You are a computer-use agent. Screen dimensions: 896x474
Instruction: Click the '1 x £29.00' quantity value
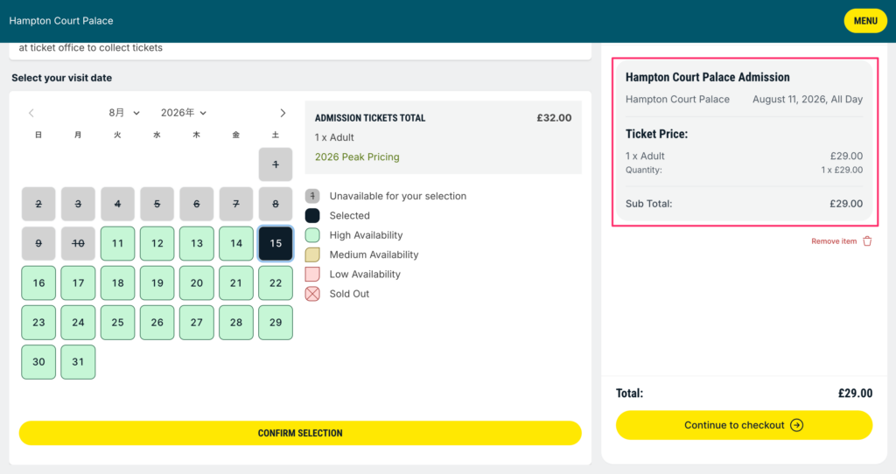click(x=842, y=170)
